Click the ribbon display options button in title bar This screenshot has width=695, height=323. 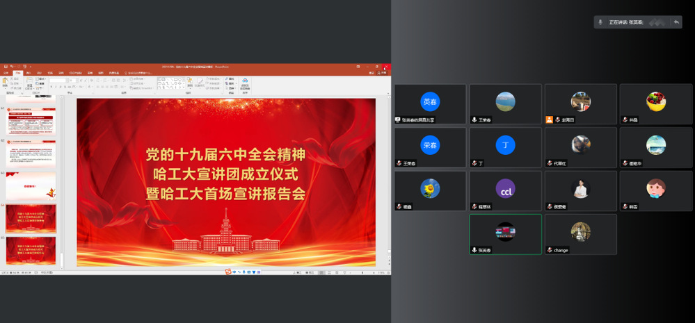pyautogui.click(x=358, y=67)
